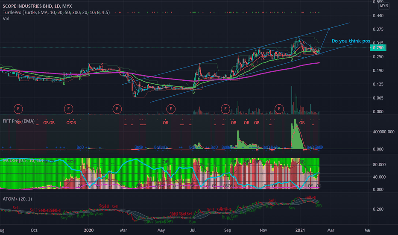Viewport: 398px width, 235px height.
Task: Select the MCDX+ indicator legend
Action: pos(23,160)
